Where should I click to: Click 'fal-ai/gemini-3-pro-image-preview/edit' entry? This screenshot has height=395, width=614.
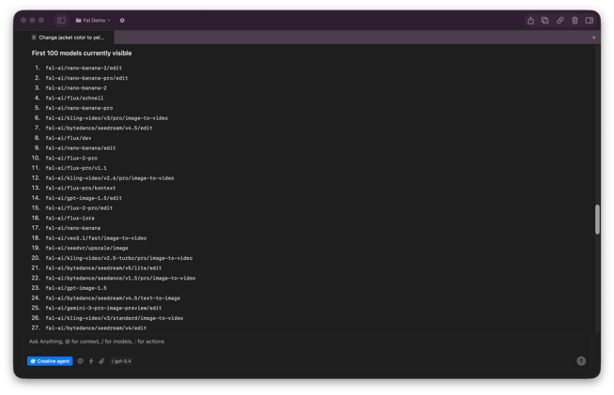[x=103, y=308]
